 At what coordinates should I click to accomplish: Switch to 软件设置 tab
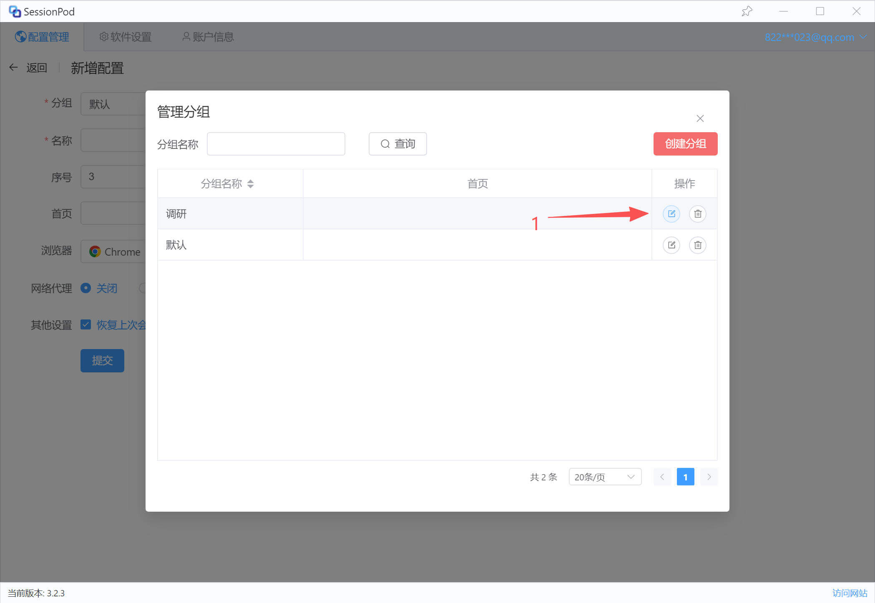126,37
